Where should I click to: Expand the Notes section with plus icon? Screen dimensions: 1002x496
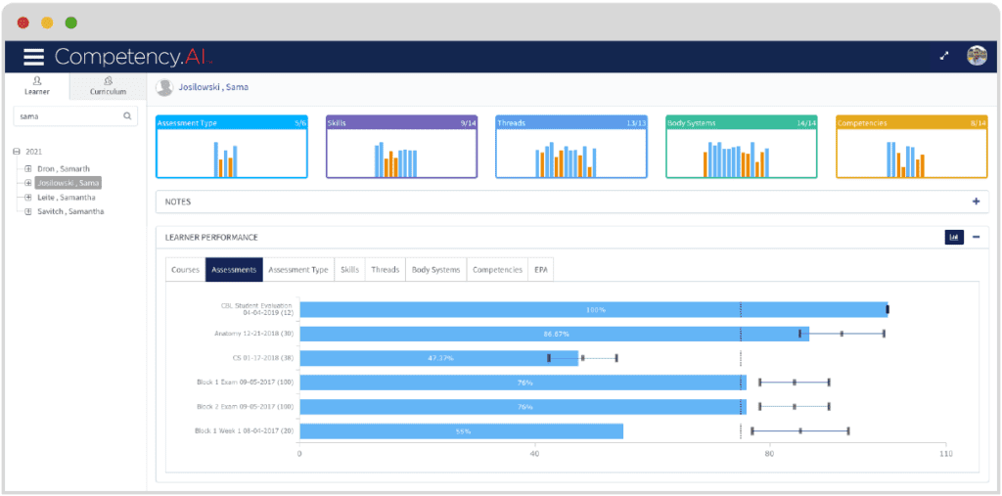click(x=976, y=202)
